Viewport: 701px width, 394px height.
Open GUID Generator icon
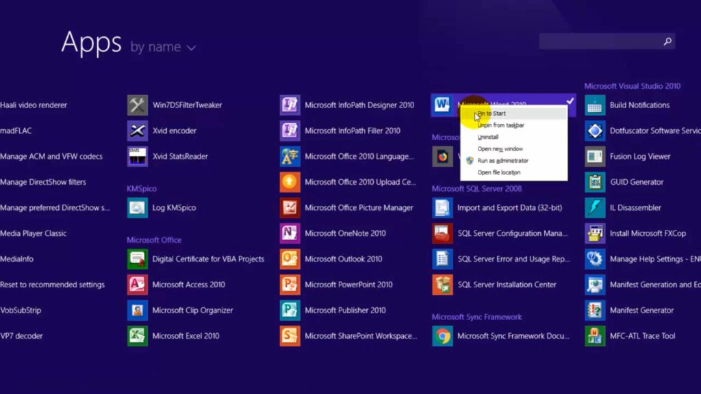tap(595, 182)
